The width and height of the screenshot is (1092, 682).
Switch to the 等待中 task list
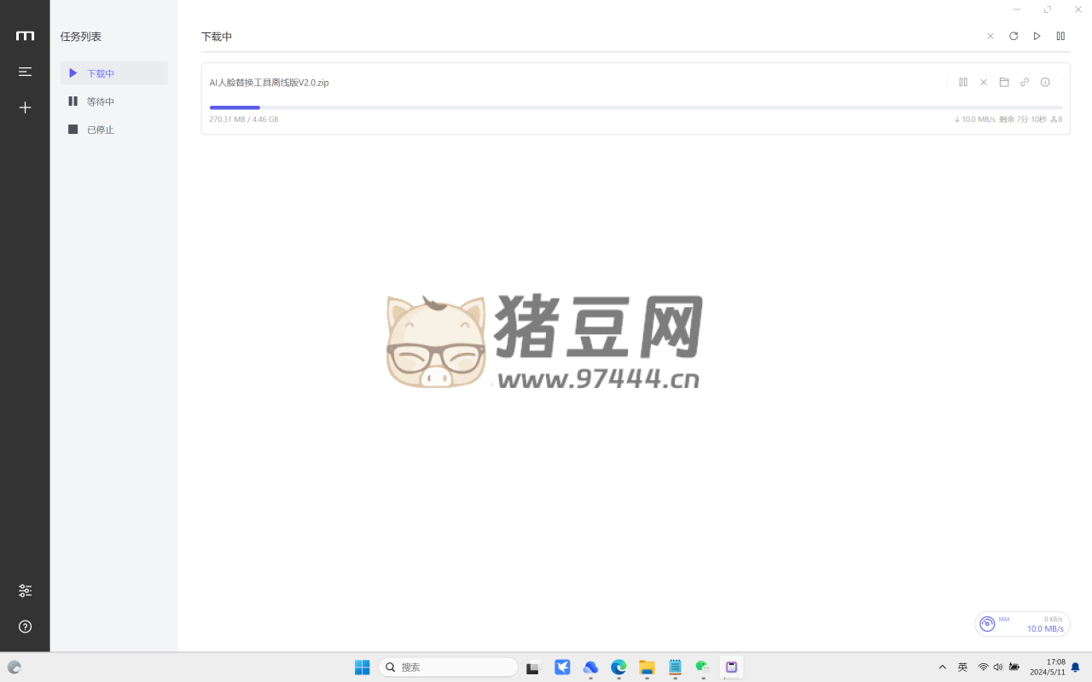(x=100, y=101)
